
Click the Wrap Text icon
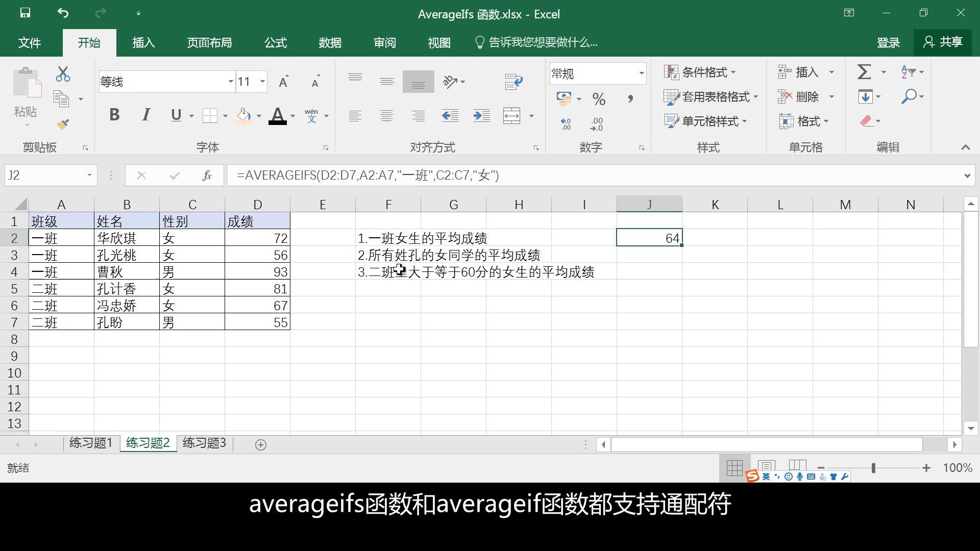pyautogui.click(x=513, y=82)
